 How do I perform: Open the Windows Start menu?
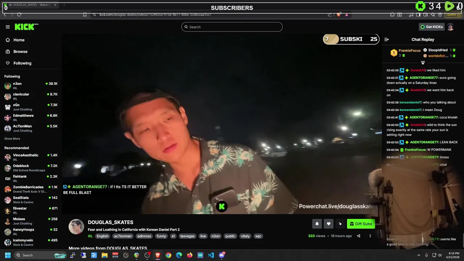click(8, 255)
